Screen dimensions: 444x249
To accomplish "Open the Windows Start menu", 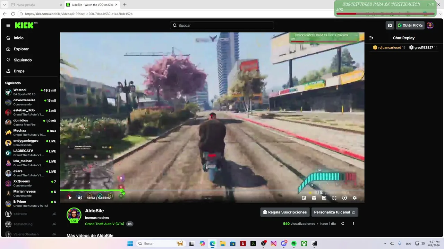I will 130,243.
